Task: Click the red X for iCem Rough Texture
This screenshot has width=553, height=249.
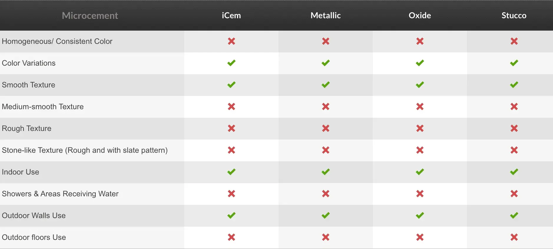Action: click(231, 128)
